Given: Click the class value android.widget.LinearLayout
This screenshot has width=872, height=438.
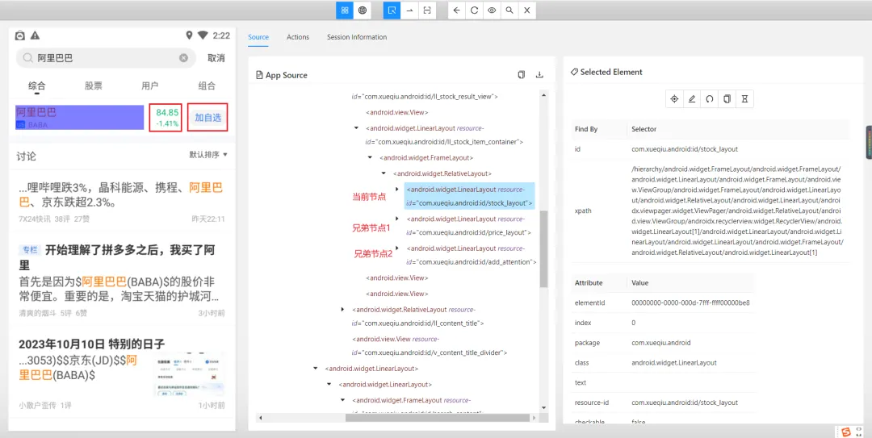Looking at the screenshot, I should pyautogui.click(x=674, y=362).
